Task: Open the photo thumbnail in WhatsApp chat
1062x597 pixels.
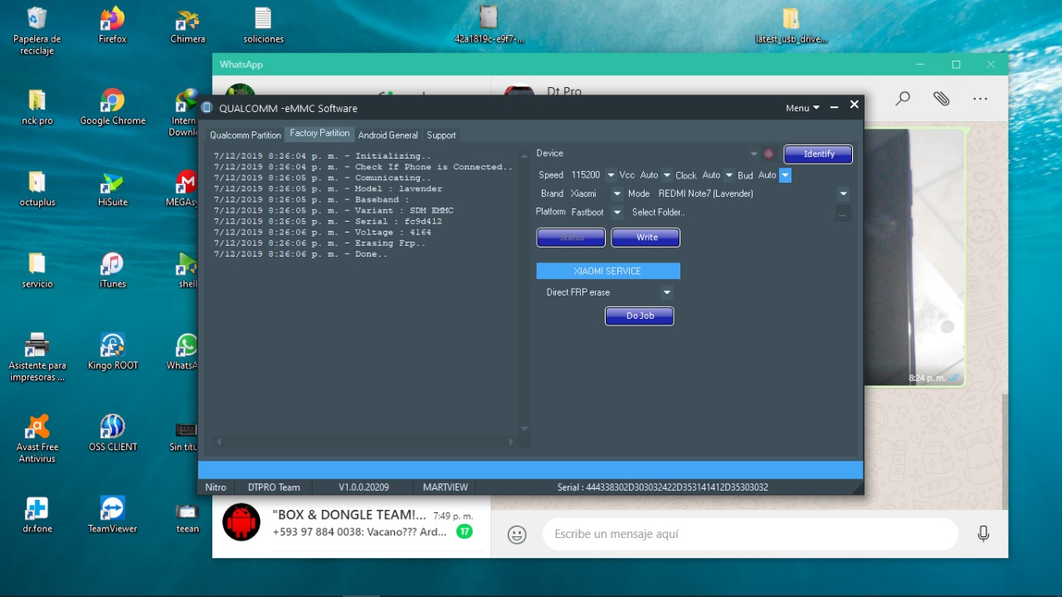Action: pyautogui.click(x=914, y=257)
